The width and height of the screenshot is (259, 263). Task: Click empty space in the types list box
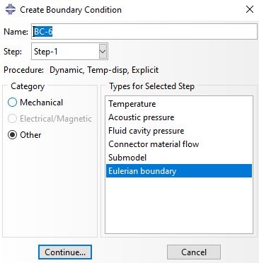tap(179, 205)
